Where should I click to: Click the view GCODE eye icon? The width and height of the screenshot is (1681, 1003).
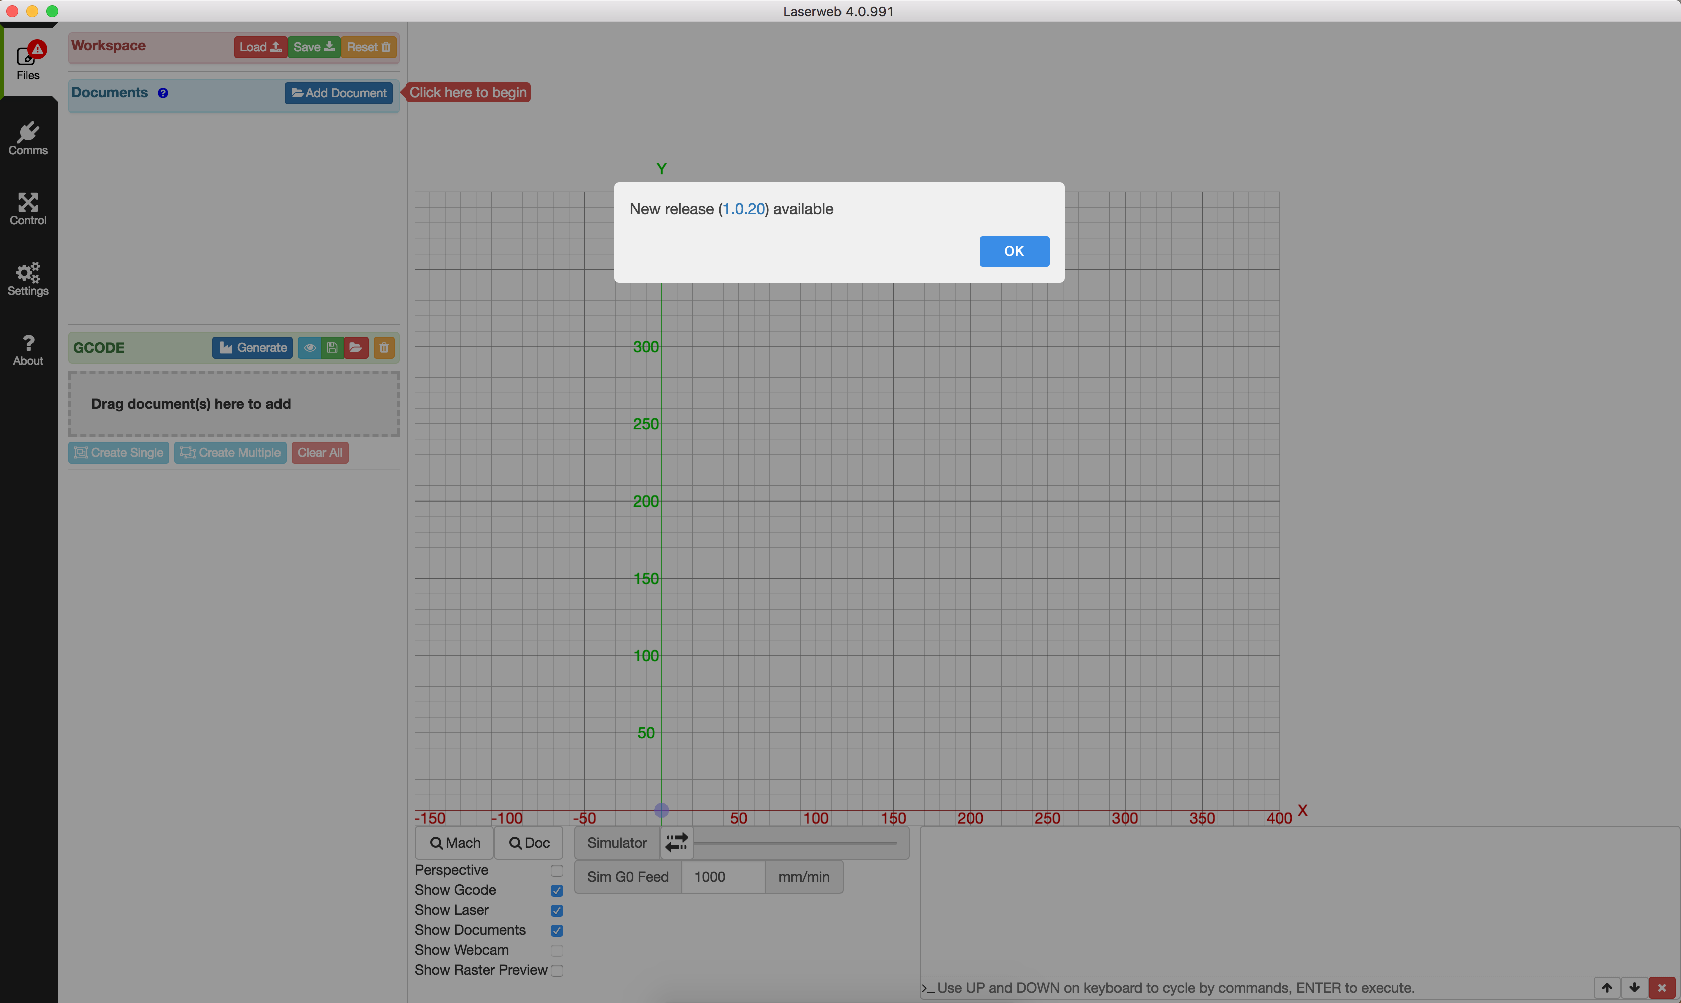tap(310, 347)
